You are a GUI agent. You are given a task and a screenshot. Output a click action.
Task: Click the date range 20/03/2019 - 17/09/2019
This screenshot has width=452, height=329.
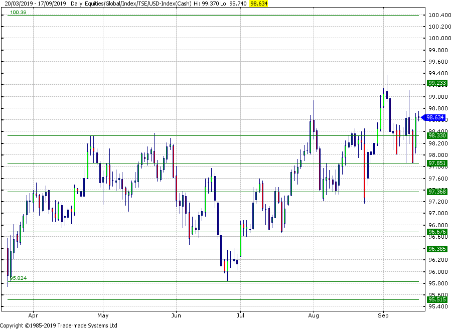(35, 4)
